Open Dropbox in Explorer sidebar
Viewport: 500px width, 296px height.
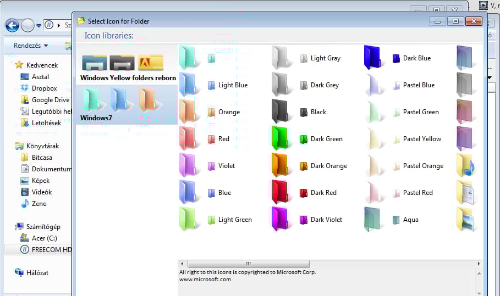(x=39, y=88)
